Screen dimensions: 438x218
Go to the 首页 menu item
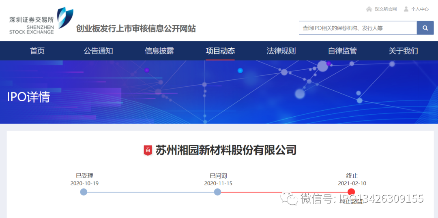[x=37, y=51]
